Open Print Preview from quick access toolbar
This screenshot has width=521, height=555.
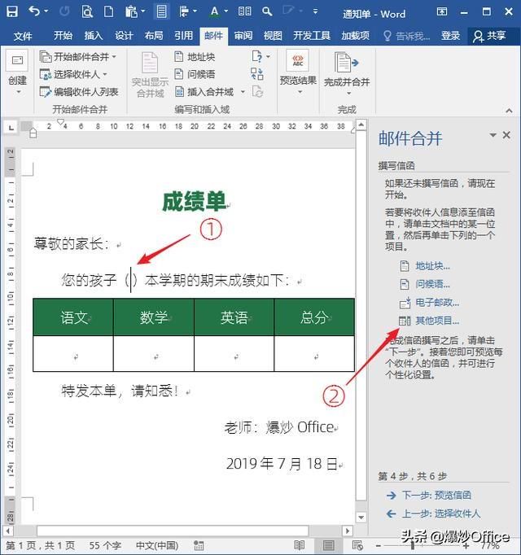87,11
